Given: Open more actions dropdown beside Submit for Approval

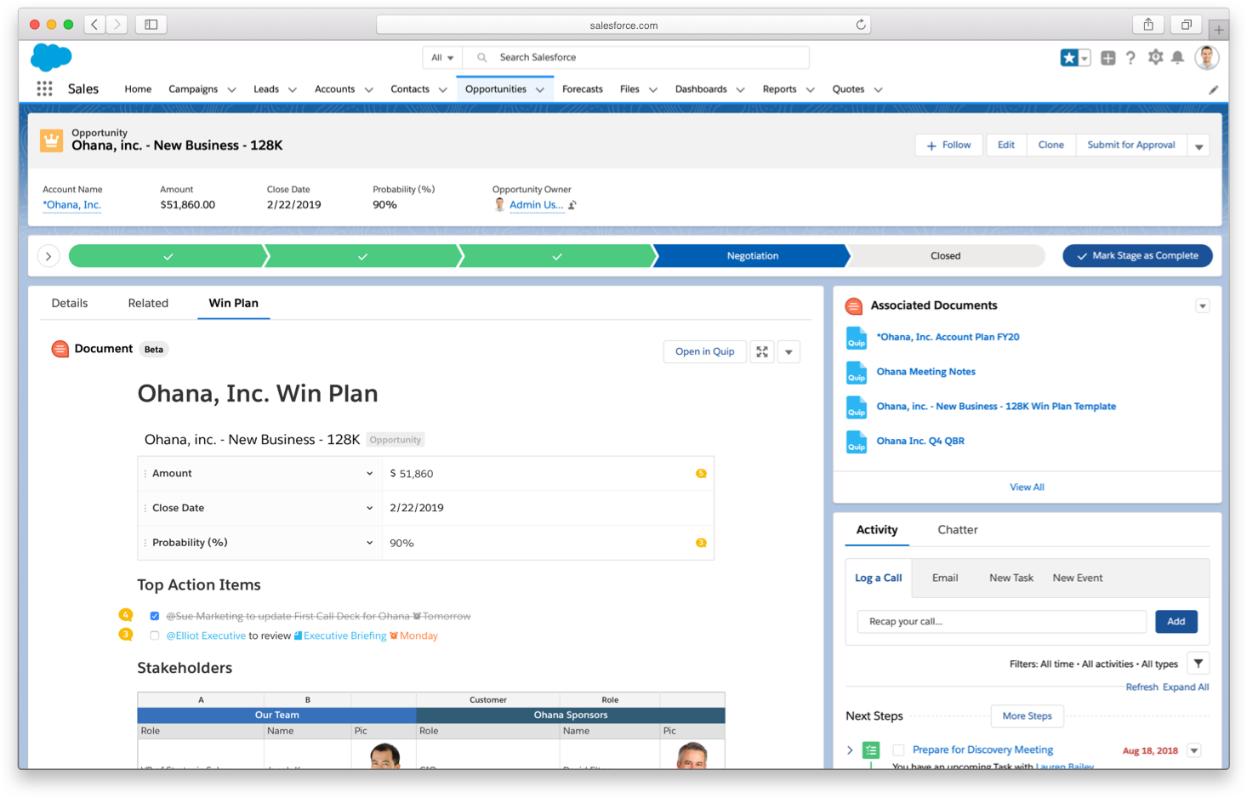Looking at the screenshot, I should pyautogui.click(x=1199, y=146).
